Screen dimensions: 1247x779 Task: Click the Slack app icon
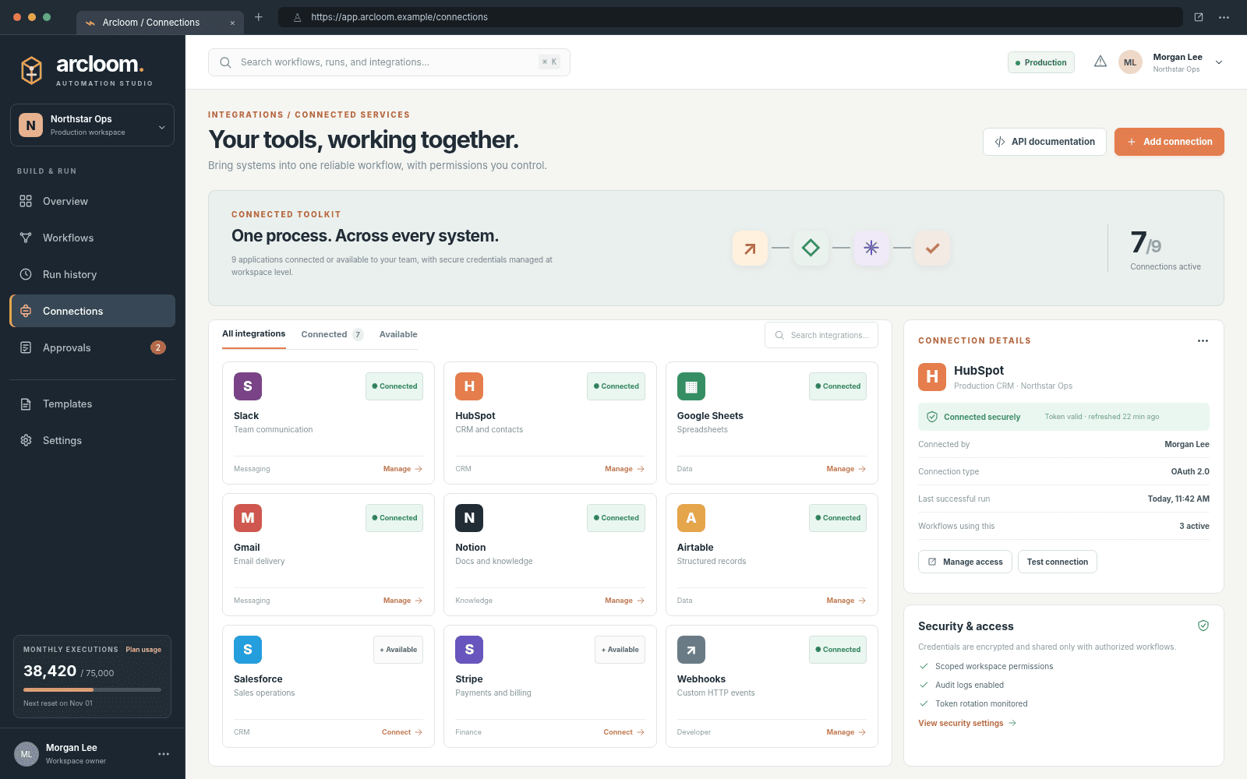coord(248,386)
